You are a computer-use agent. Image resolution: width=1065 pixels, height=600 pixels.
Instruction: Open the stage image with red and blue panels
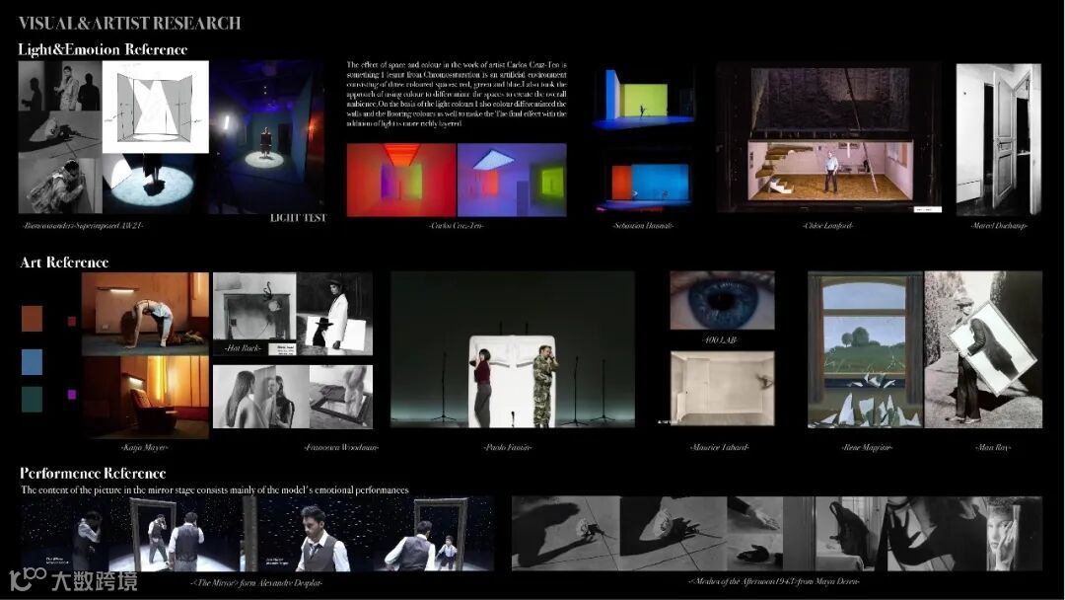tap(644, 186)
